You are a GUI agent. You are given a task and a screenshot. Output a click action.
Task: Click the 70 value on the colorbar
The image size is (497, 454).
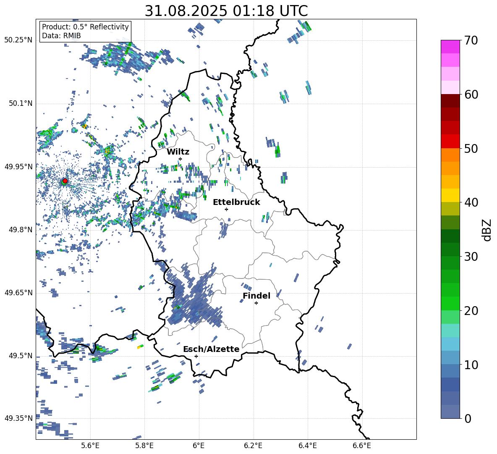[x=471, y=41]
